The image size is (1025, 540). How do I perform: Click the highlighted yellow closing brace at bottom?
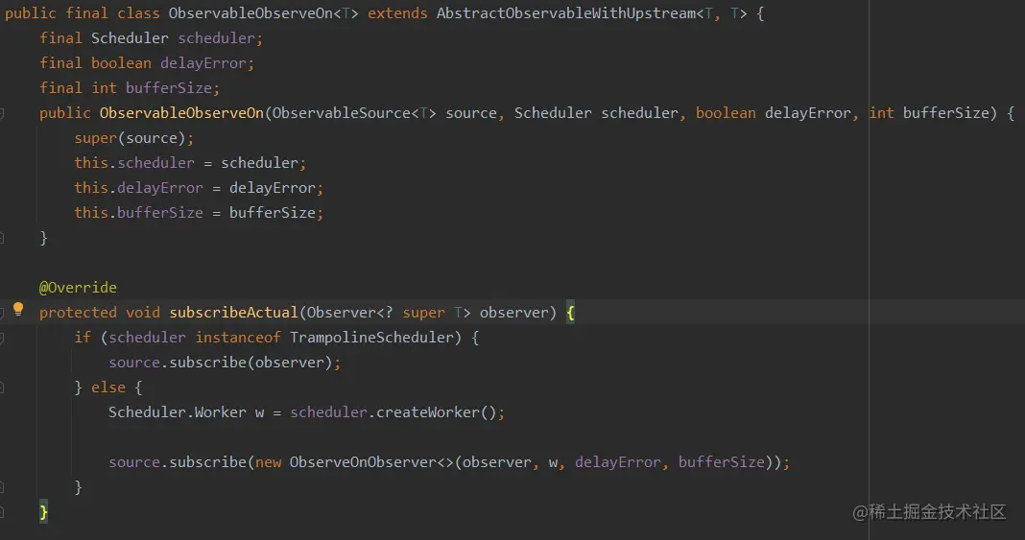(44, 512)
